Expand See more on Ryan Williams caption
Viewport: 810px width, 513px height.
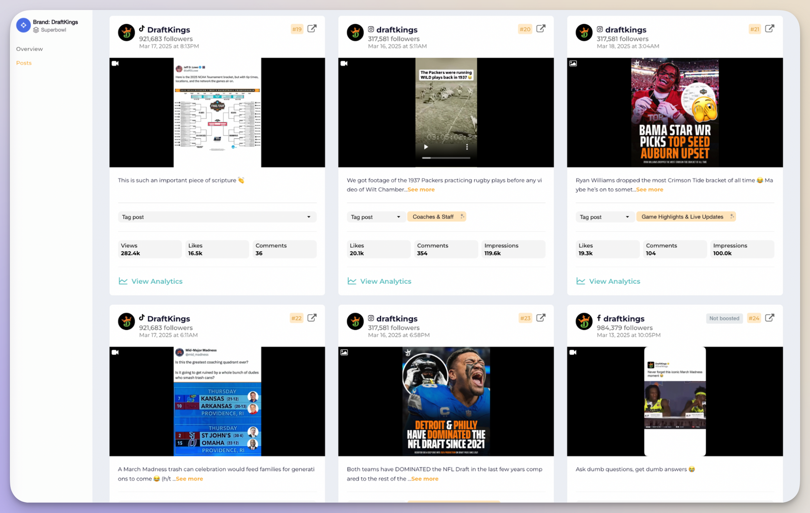coord(650,190)
